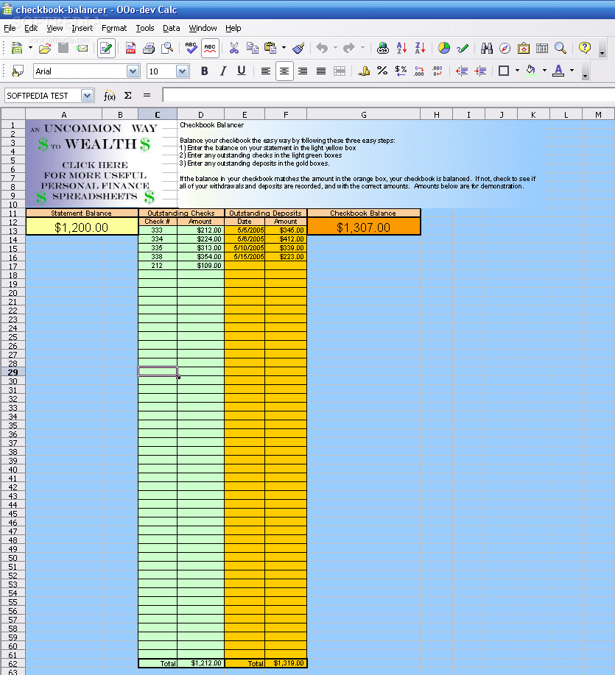
Task: Click the Cut scissors icon
Action: [x=234, y=48]
